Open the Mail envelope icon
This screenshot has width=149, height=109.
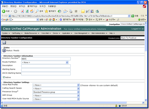point(65,11)
